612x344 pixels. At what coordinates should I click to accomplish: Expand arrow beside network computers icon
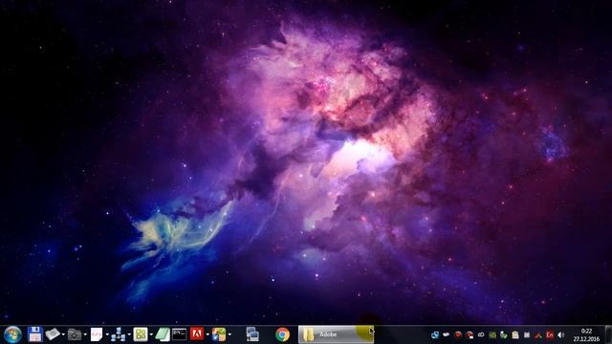(129, 334)
